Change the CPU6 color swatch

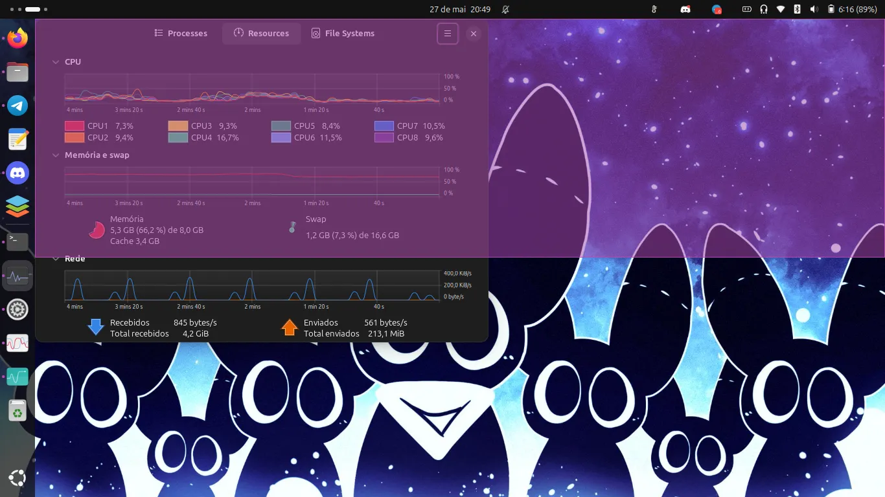pos(281,138)
